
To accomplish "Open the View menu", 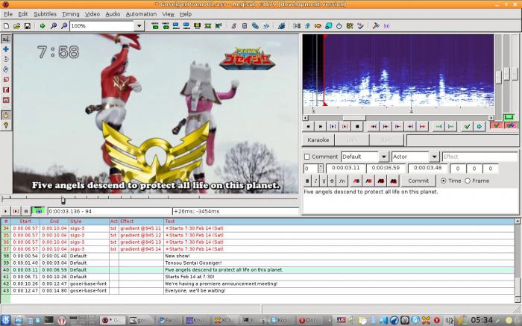I will point(168,14).
